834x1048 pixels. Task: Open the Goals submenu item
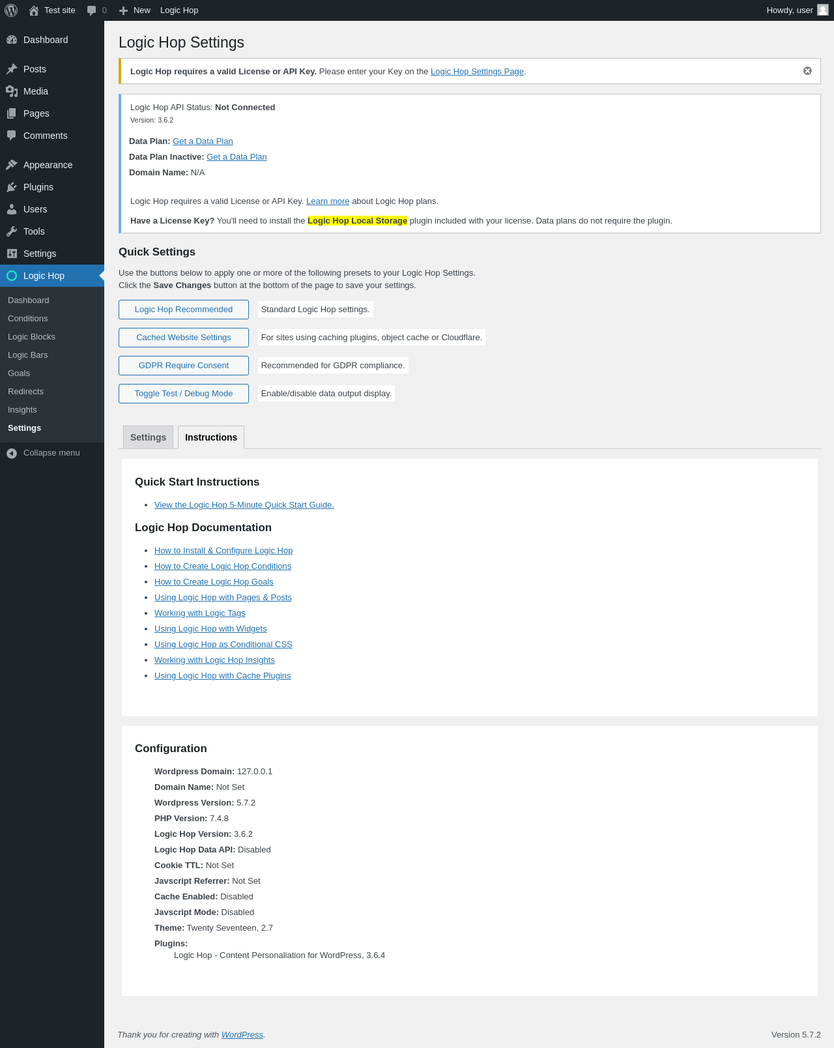(x=19, y=373)
